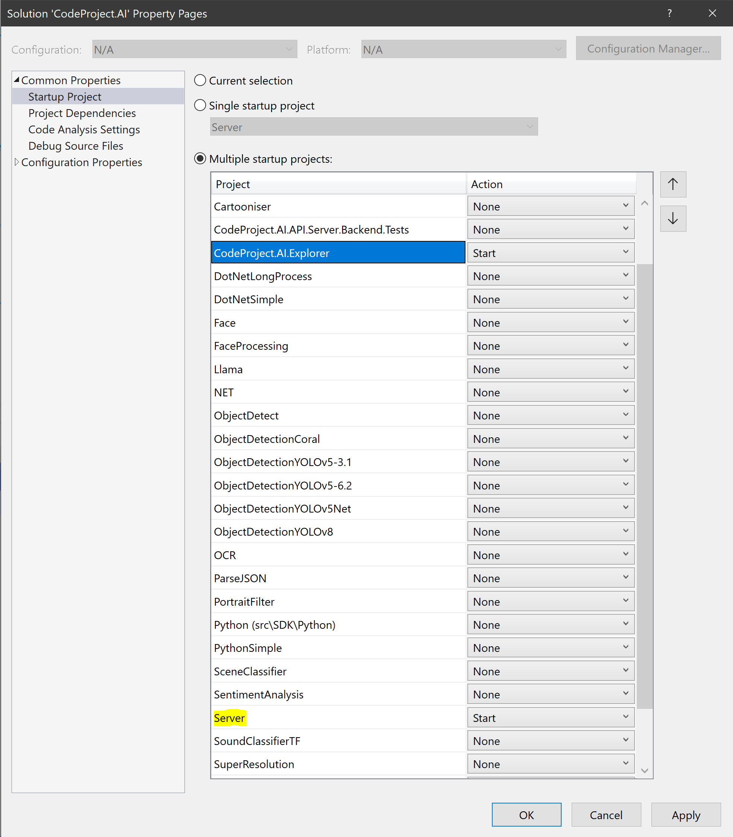Select the FaceProcessing project row
This screenshot has height=837, width=733.
(339, 346)
